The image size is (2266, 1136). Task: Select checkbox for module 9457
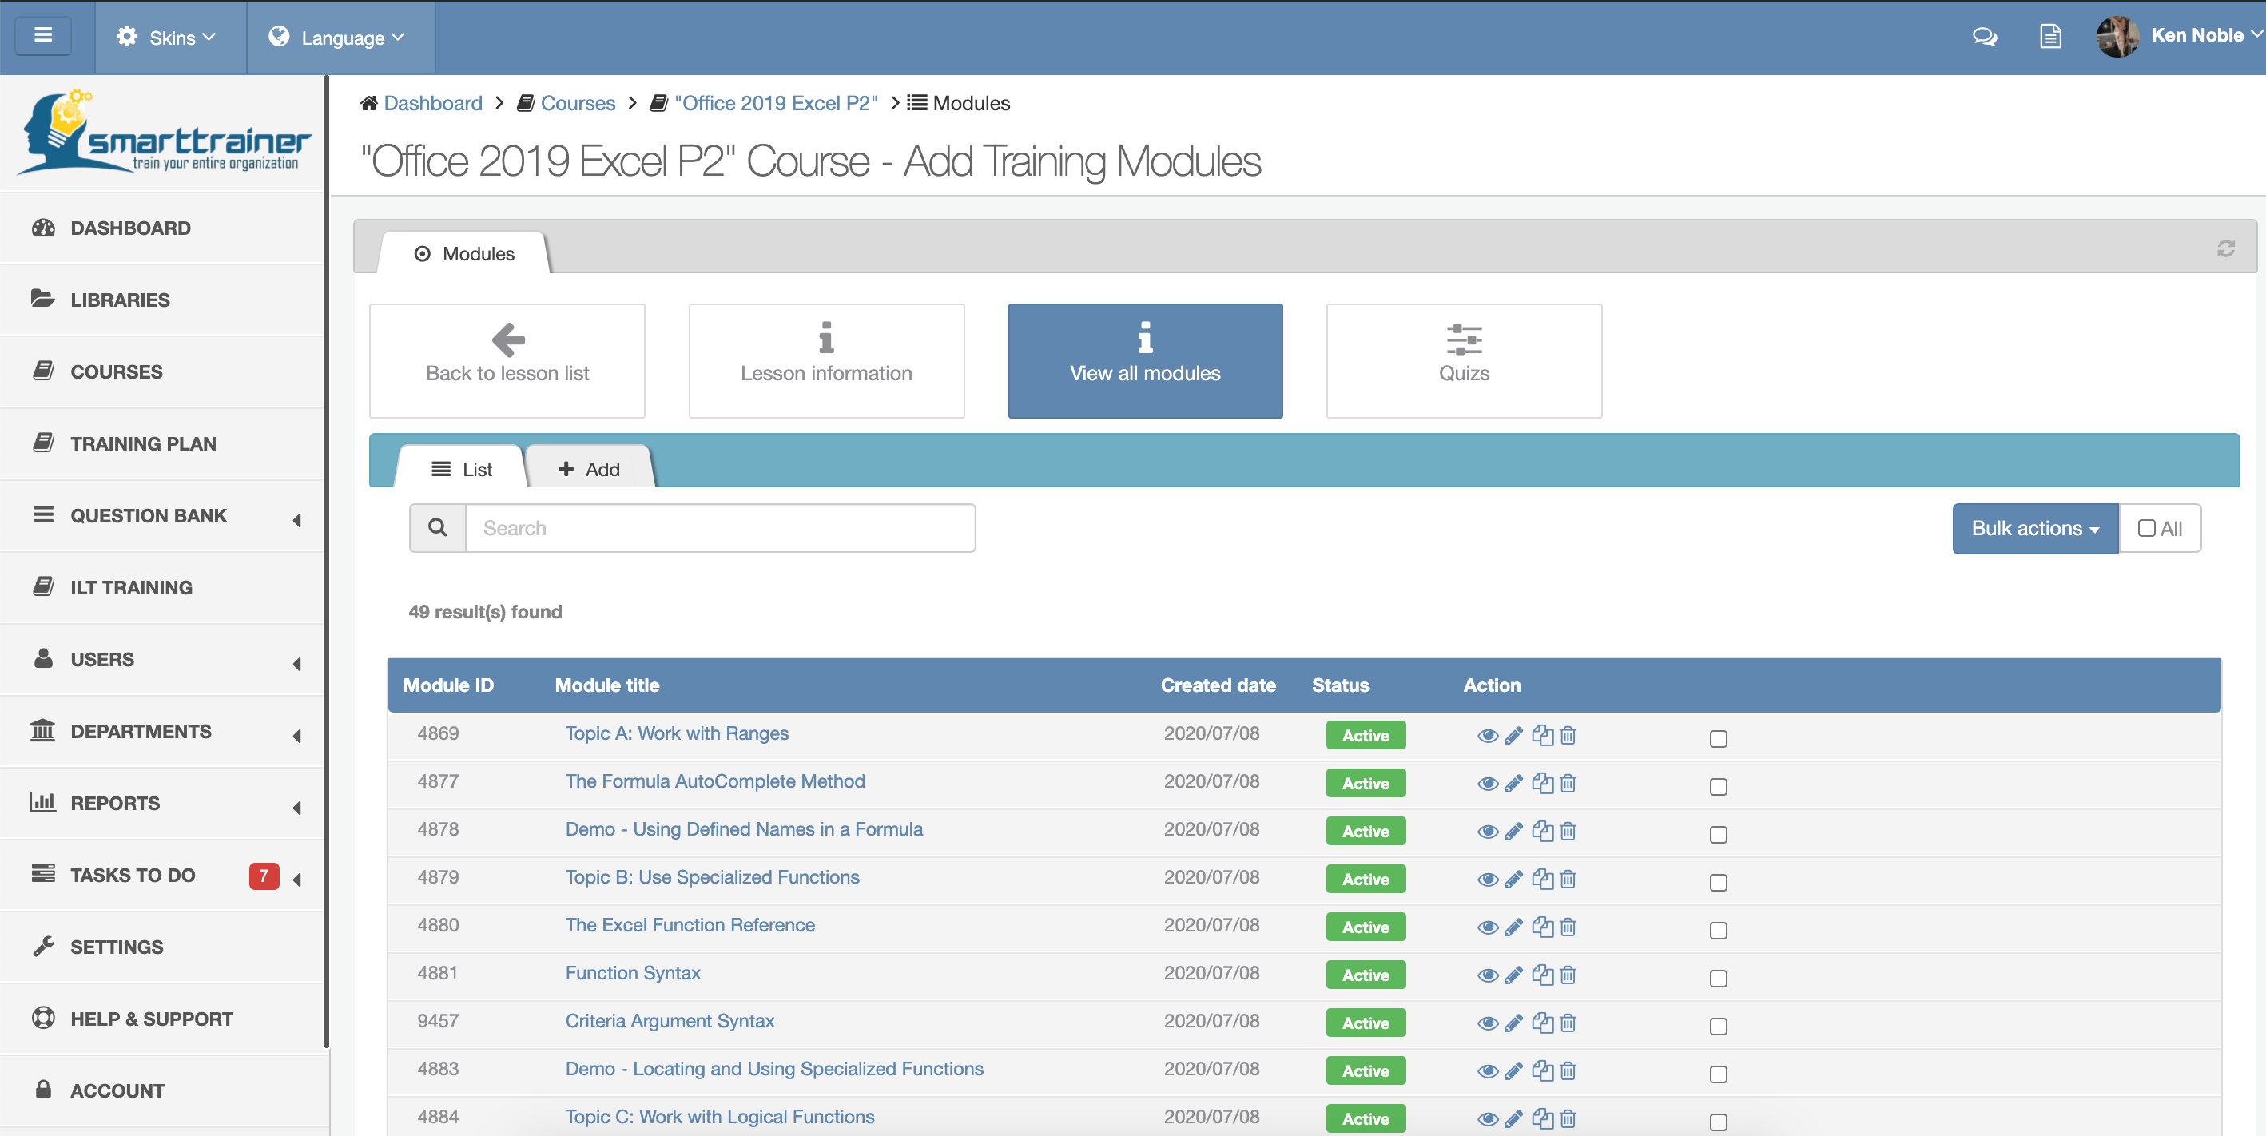tap(1718, 1026)
